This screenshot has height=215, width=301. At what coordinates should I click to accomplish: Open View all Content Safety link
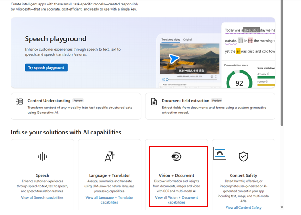[243, 207]
